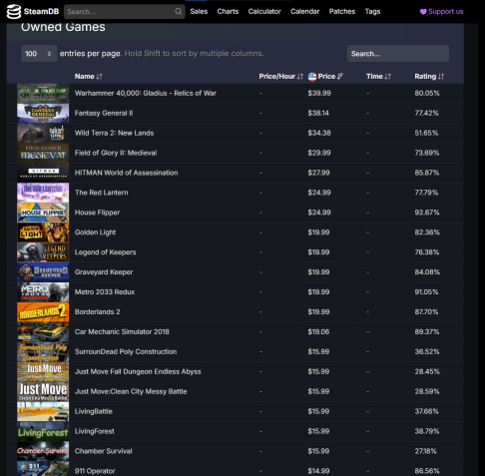The width and height of the screenshot is (485, 476).
Task: Open Just Move:Clean City thumbnail
Action: (43, 391)
